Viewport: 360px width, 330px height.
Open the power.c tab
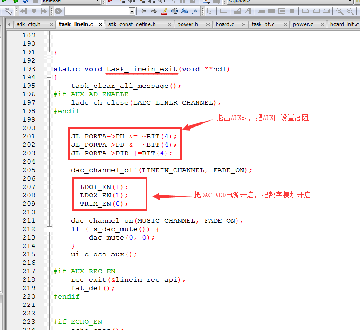pyautogui.click(x=303, y=24)
